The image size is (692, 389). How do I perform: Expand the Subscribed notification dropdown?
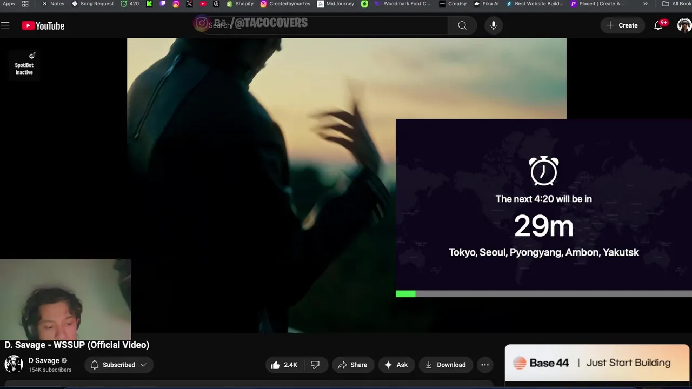(119, 365)
